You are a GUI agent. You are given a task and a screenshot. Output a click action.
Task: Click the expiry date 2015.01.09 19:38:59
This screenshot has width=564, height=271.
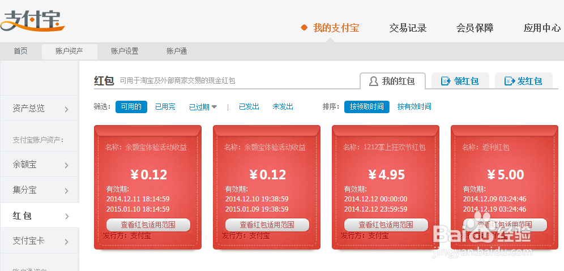(257, 209)
